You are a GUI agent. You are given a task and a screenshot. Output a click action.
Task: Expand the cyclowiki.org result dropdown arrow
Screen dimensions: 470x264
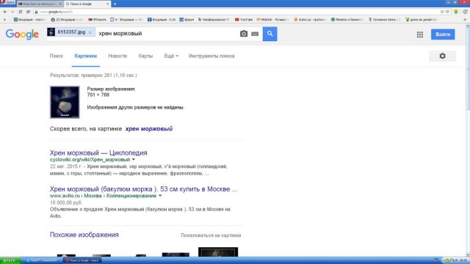(134, 160)
